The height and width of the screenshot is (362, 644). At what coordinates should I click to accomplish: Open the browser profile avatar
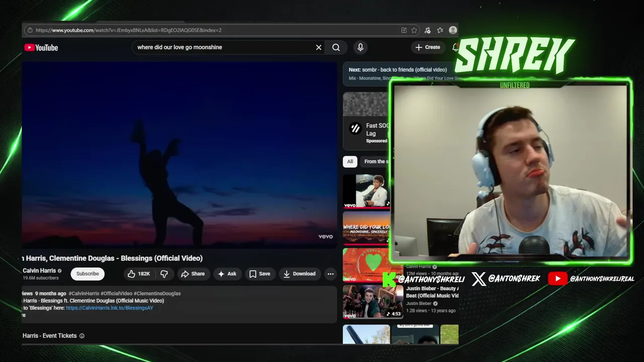(453, 30)
